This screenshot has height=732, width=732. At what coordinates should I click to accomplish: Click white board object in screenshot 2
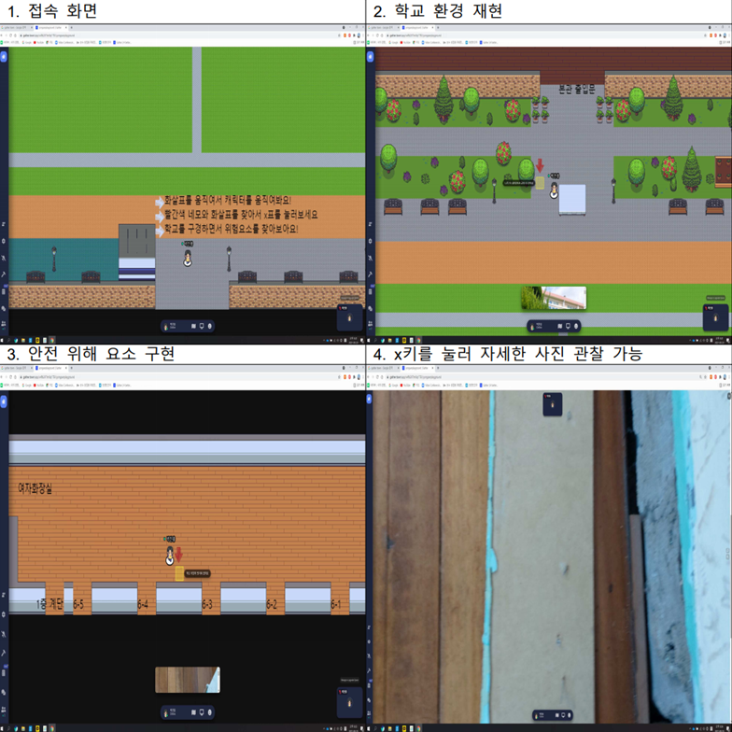(572, 200)
